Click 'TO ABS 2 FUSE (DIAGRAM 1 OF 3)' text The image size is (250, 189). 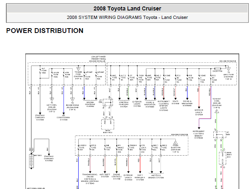(x=229, y=76)
